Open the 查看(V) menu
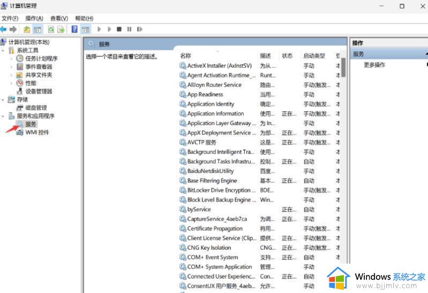 pyautogui.click(x=59, y=18)
